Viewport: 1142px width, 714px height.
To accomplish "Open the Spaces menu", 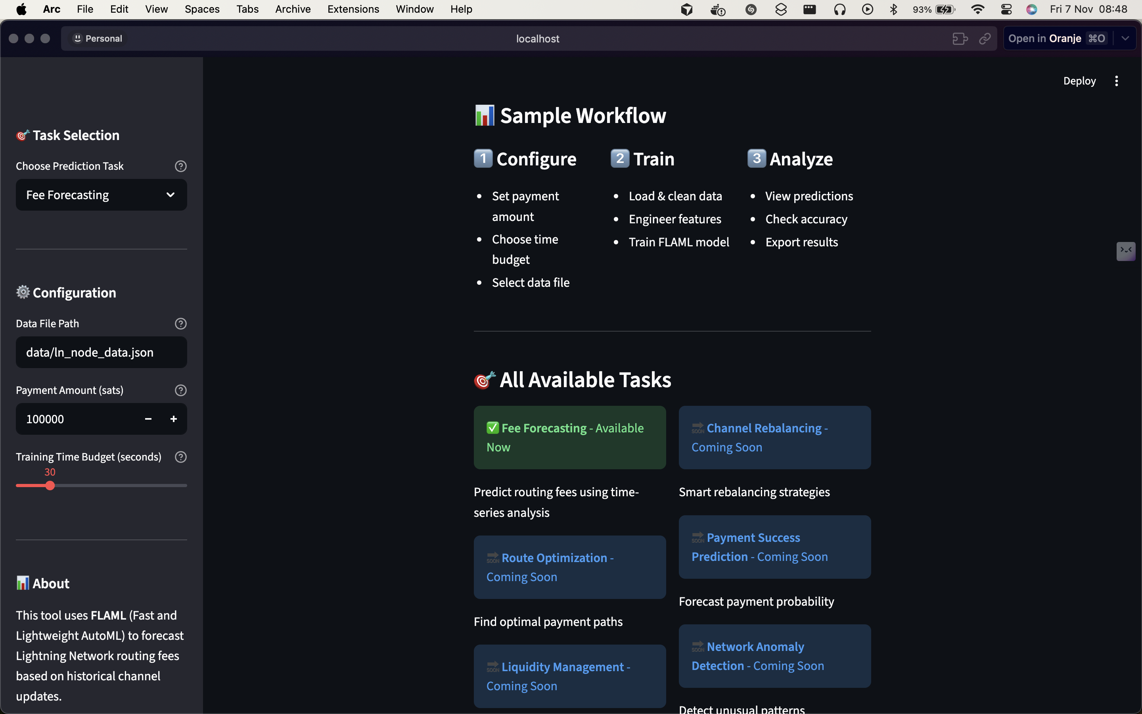I will tap(202, 10).
